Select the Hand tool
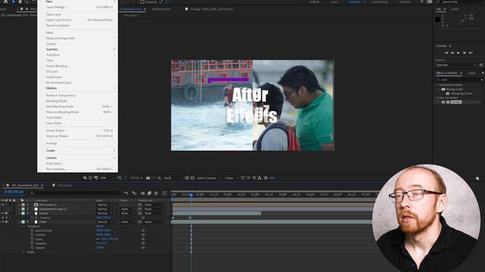485x272 pixels. [x=20, y=2]
